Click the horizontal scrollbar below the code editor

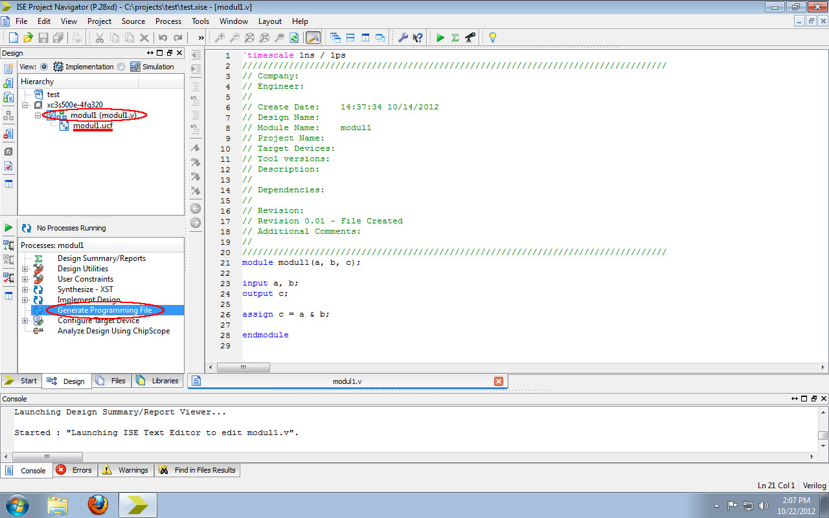click(x=243, y=367)
